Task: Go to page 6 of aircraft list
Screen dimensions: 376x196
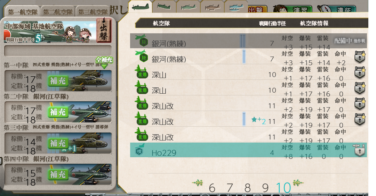Action: click(x=212, y=188)
